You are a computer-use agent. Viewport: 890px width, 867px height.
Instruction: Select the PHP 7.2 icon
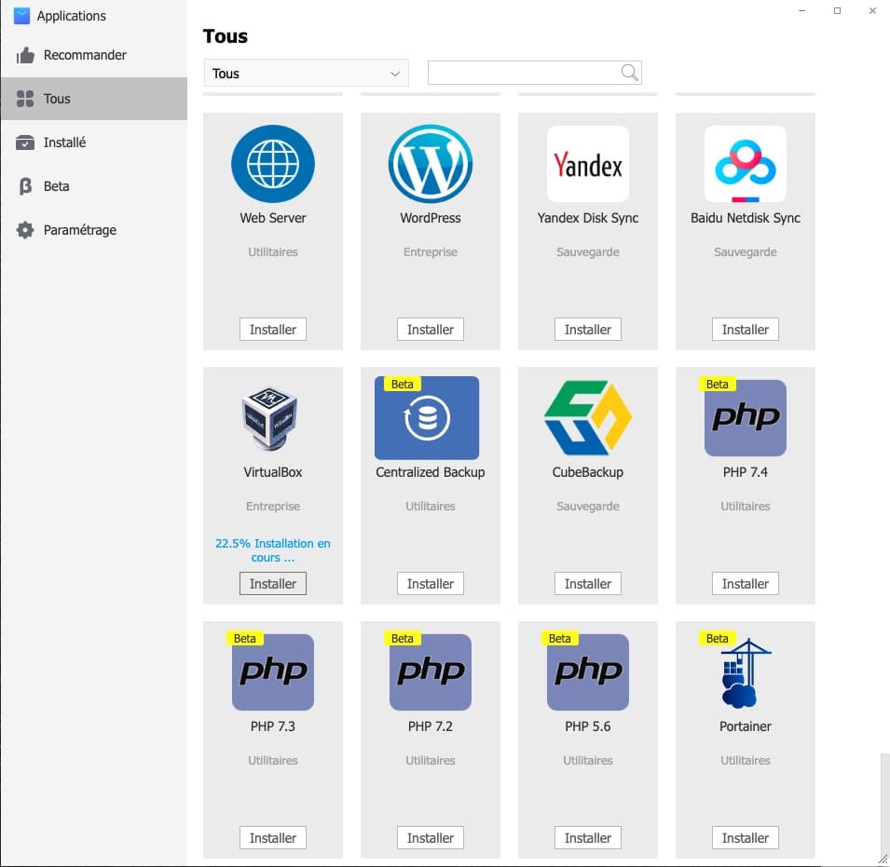(x=431, y=672)
